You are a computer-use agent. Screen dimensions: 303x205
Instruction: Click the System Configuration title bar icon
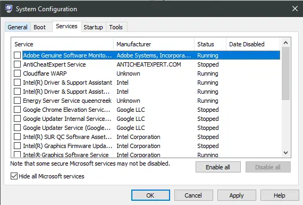9,9
